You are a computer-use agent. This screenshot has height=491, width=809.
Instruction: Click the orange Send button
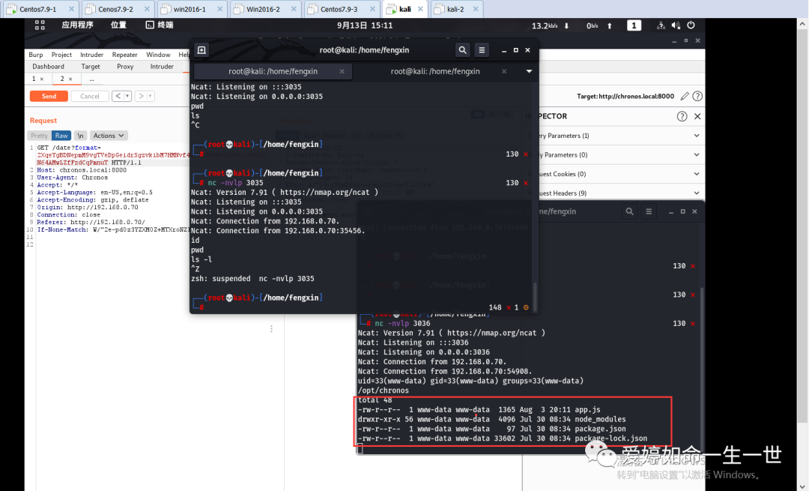click(x=49, y=96)
